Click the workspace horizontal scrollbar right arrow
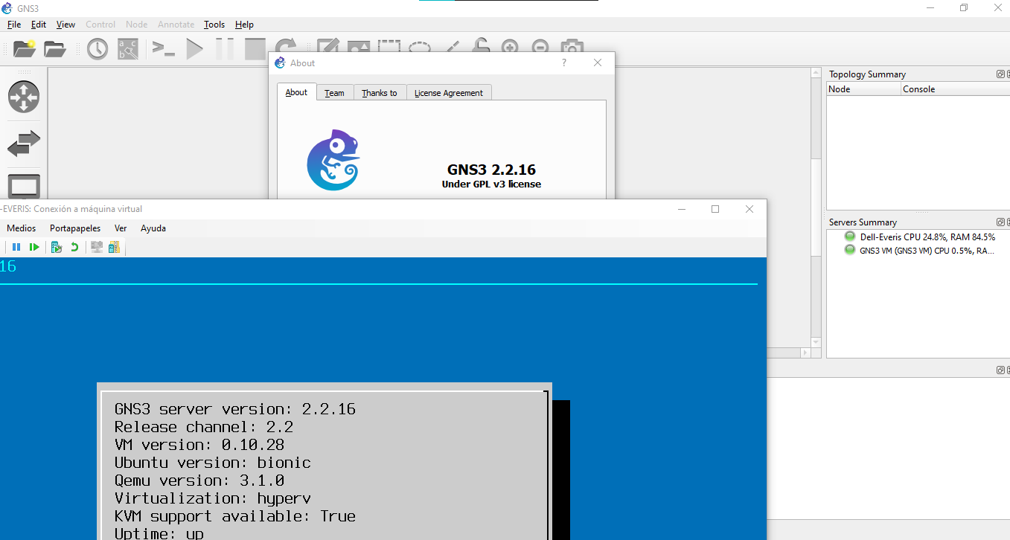 (x=805, y=352)
